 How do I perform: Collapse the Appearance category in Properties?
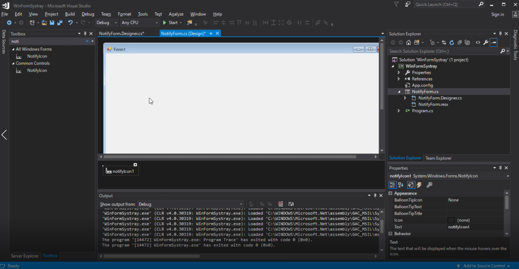coord(391,193)
